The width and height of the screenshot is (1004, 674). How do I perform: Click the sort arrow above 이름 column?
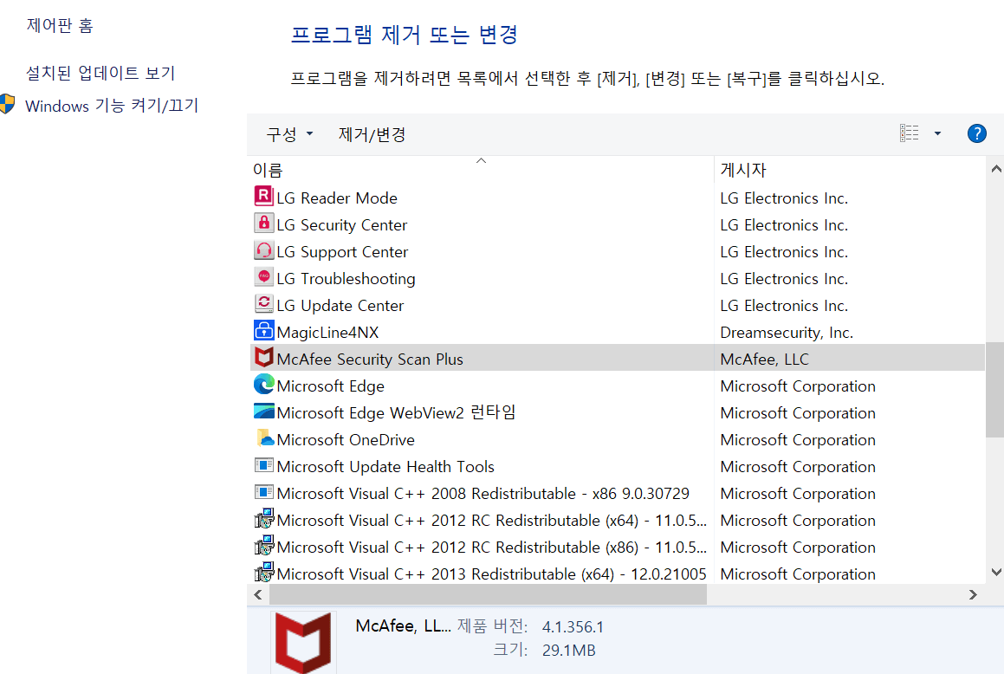[x=481, y=160]
